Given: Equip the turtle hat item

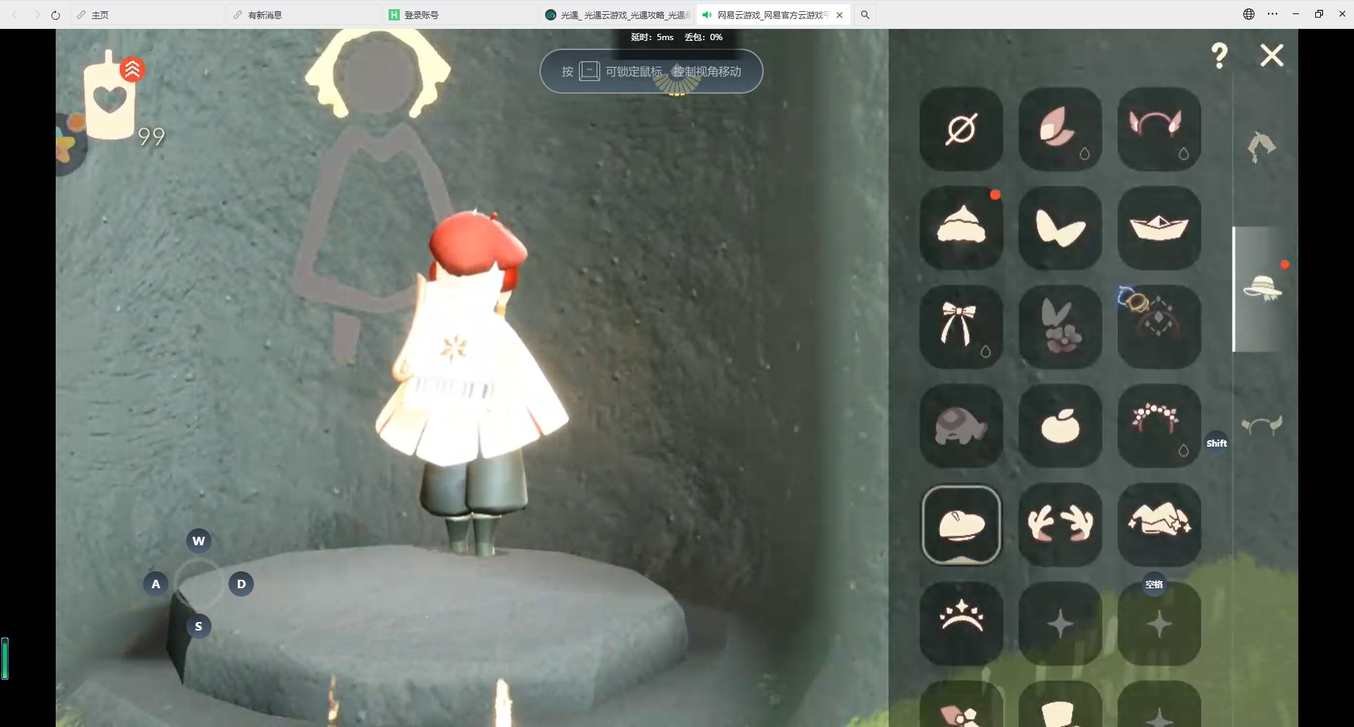Looking at the screenshot, I should tap(960, 425).
